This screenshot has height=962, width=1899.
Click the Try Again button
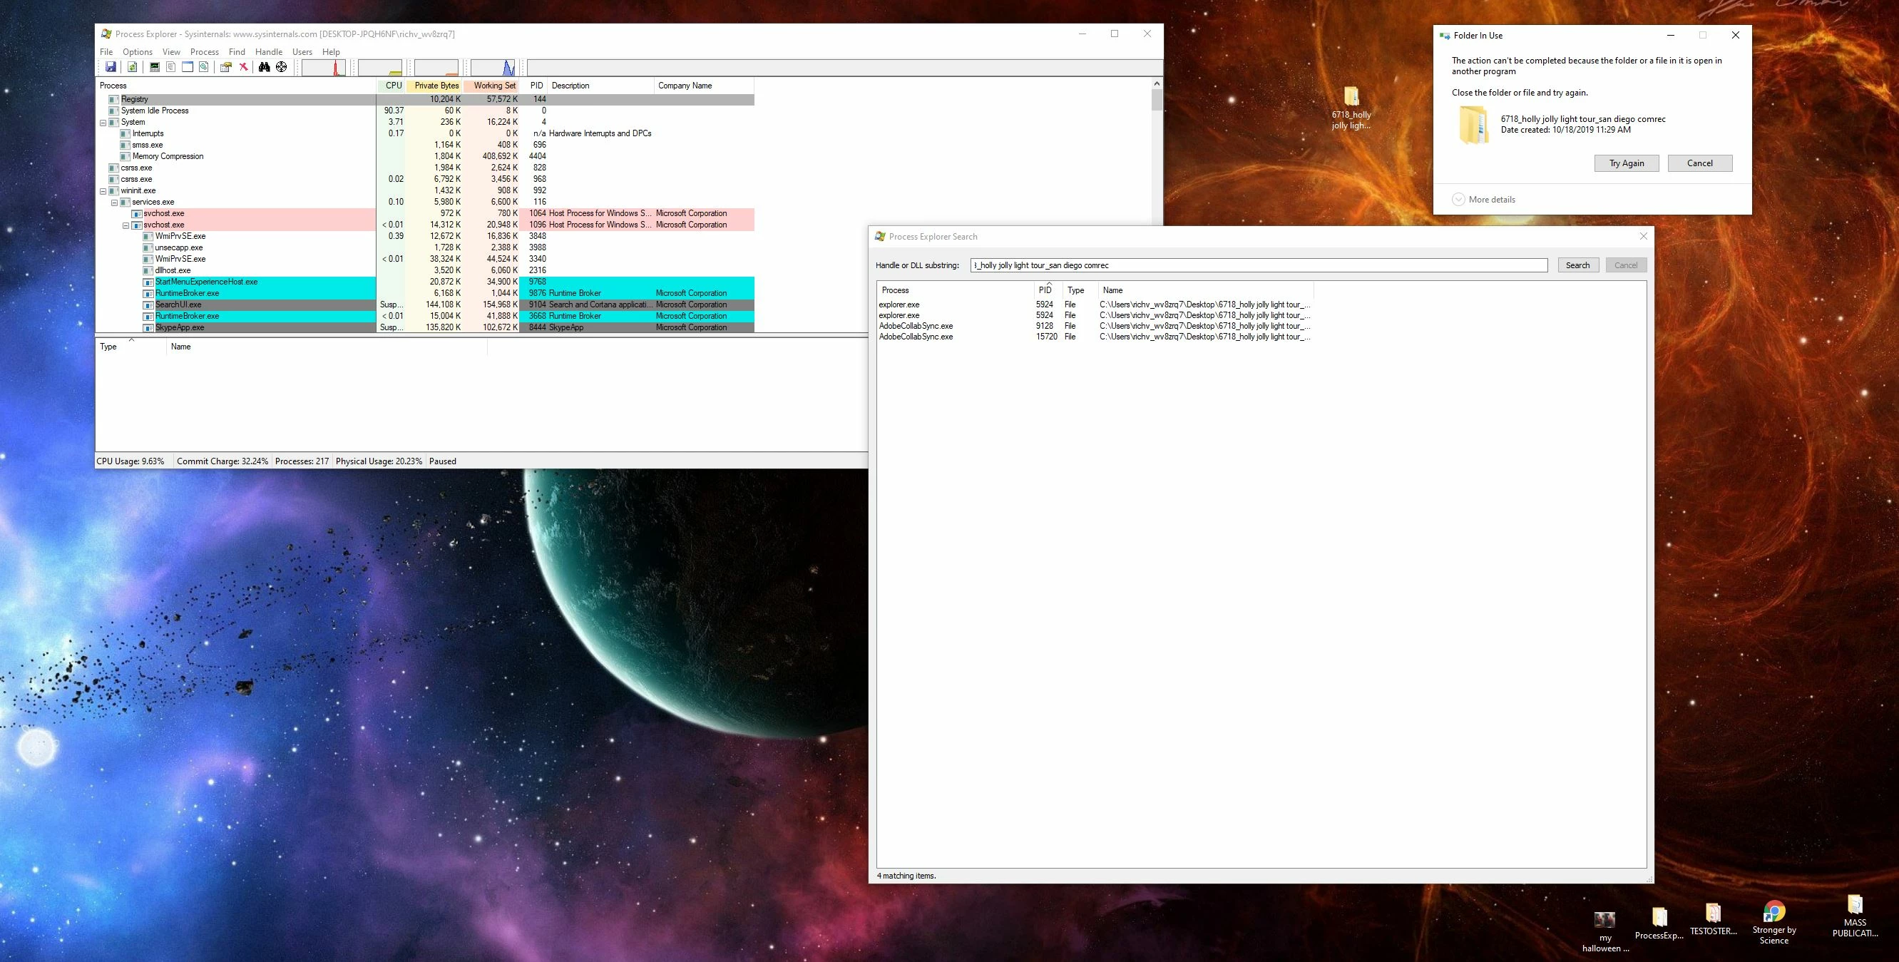point(1625,163)
